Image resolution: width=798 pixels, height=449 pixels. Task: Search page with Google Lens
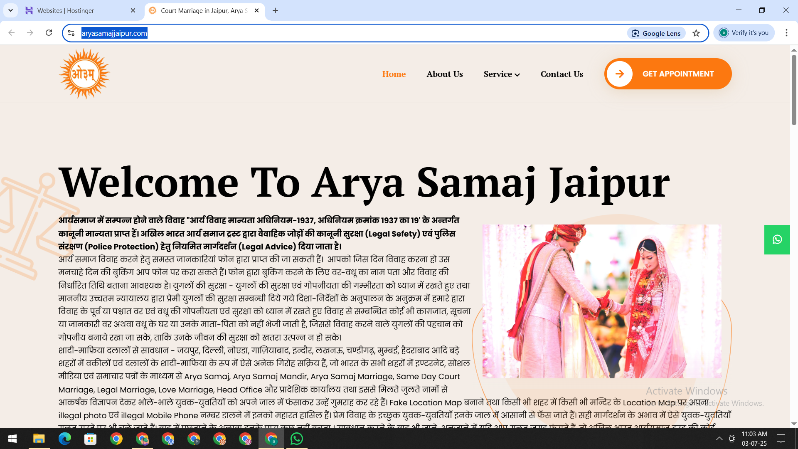[x=656, y=33]
